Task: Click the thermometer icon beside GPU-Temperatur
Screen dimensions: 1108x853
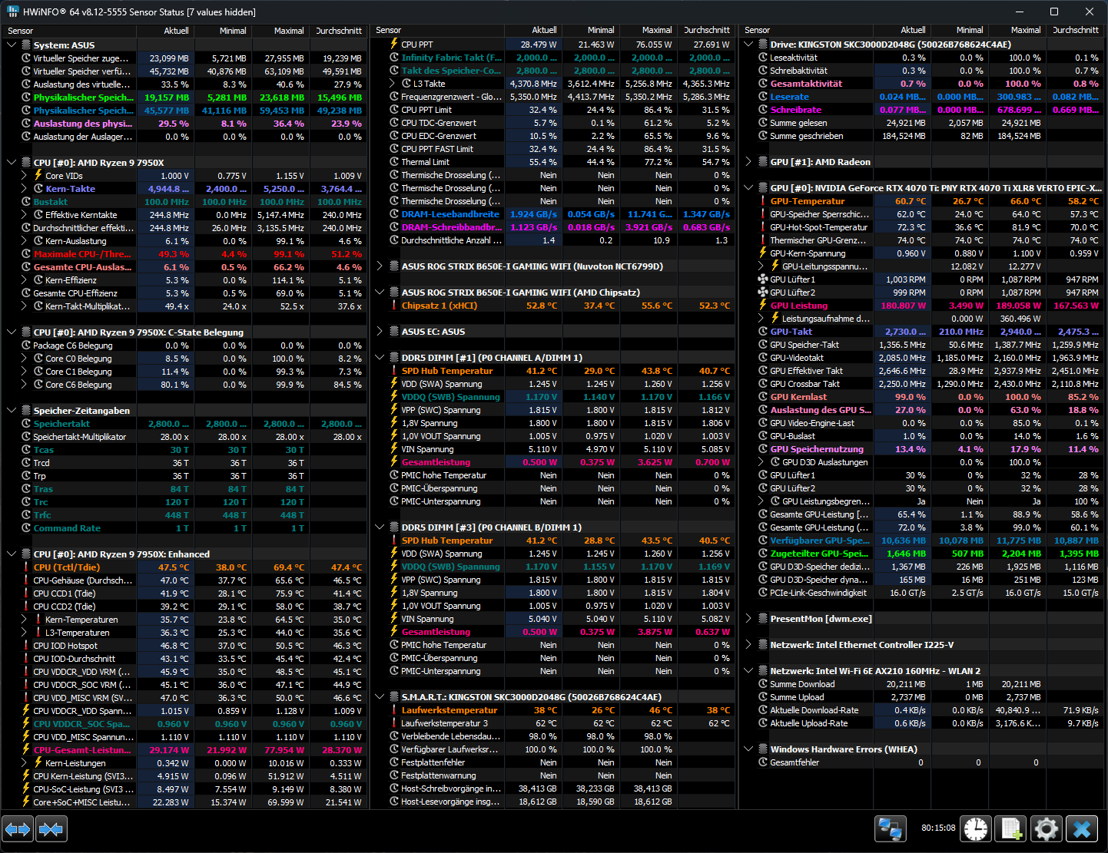Action: 763,201
